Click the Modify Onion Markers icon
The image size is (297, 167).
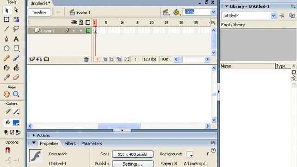pos(127,59)
